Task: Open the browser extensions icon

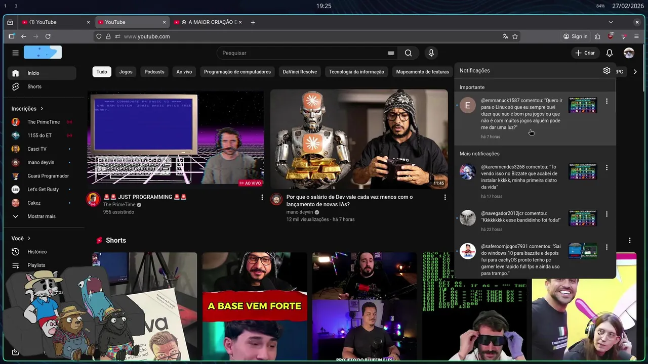Action: 597,36
